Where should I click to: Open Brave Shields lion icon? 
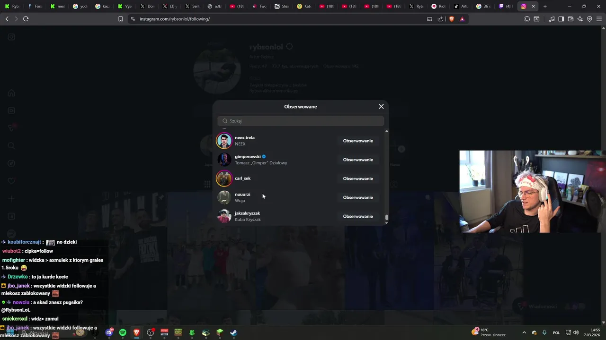(452, 19)
